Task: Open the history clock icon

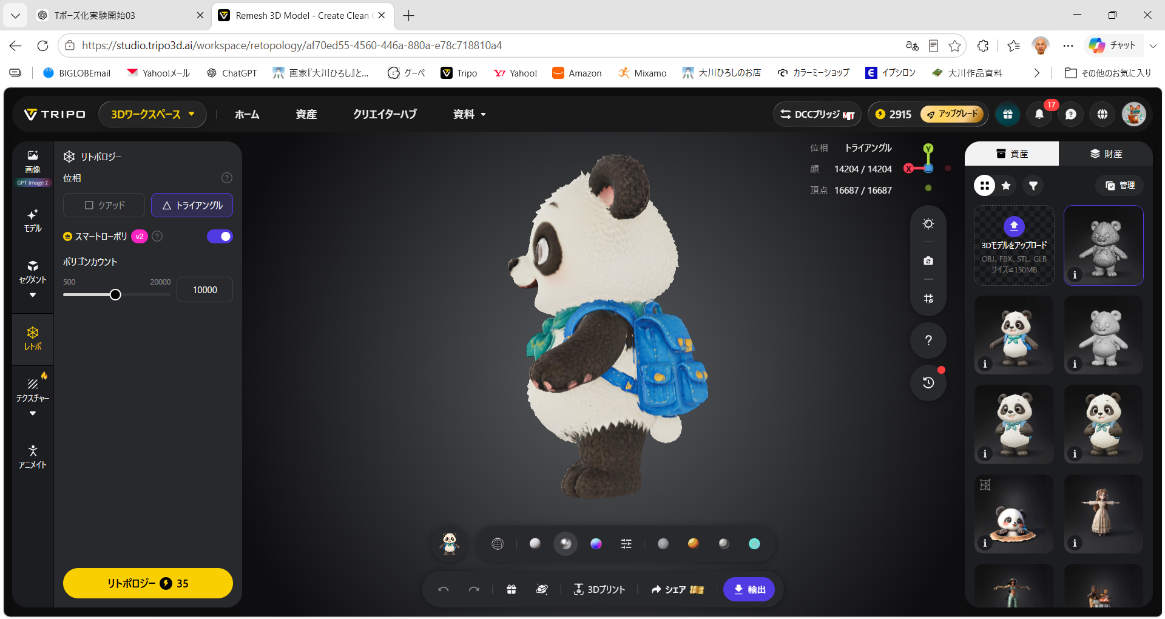Action: (928, 382)
